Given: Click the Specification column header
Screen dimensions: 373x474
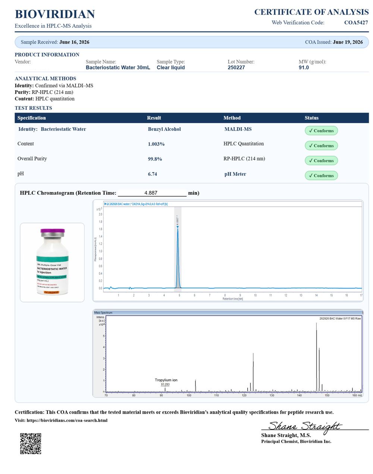Looking at the screenshot, I should 32,118.
